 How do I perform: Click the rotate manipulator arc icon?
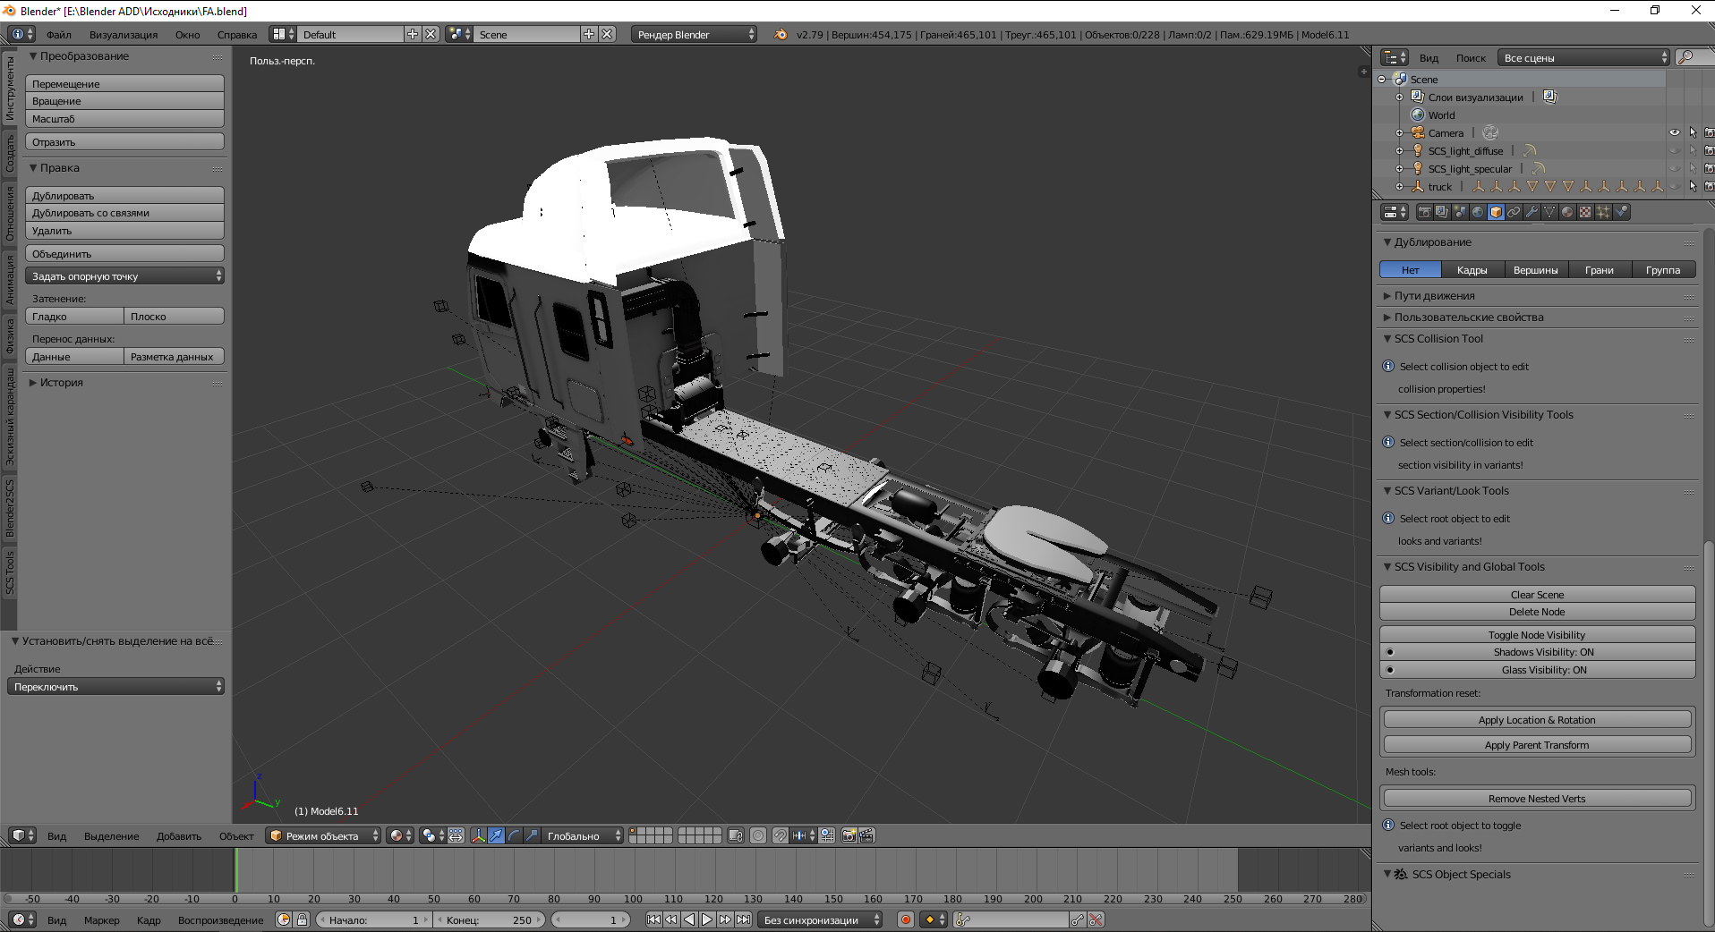point(514,835)
